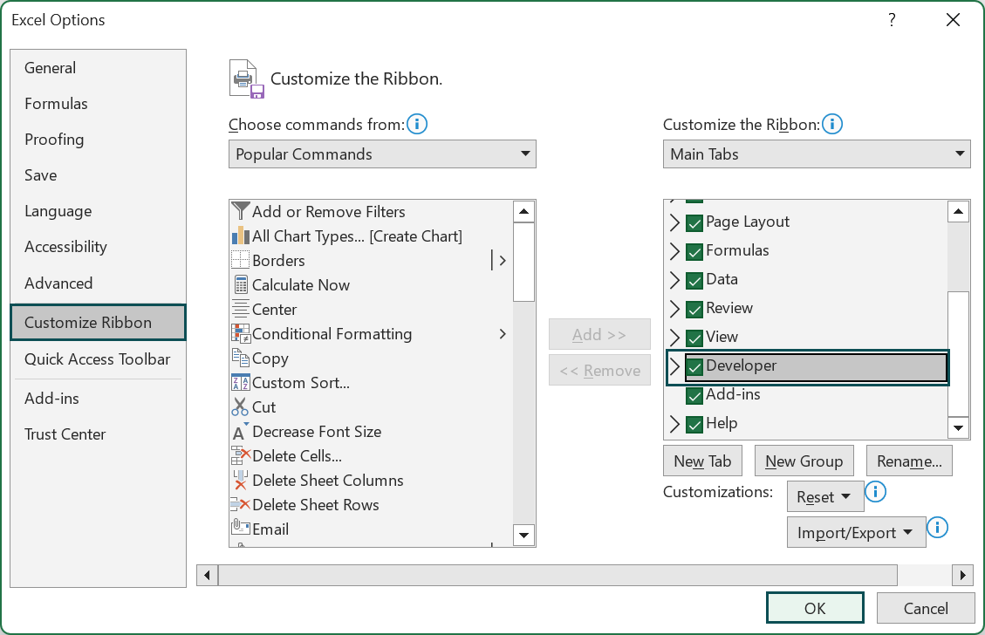Click the Email command icon

(241, 528)
